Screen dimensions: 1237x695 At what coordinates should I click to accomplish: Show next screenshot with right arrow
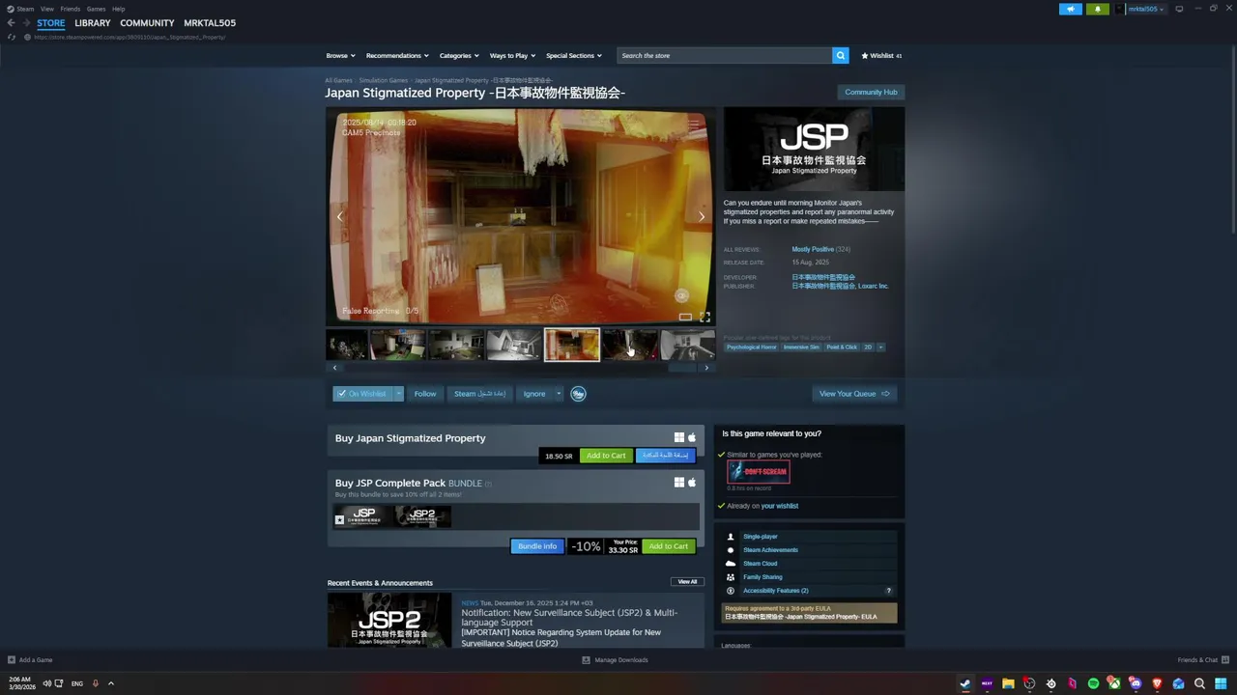click(702, 216)
